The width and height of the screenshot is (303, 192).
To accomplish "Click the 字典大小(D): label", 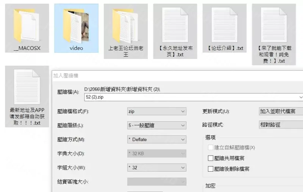I will click(71, 154).
